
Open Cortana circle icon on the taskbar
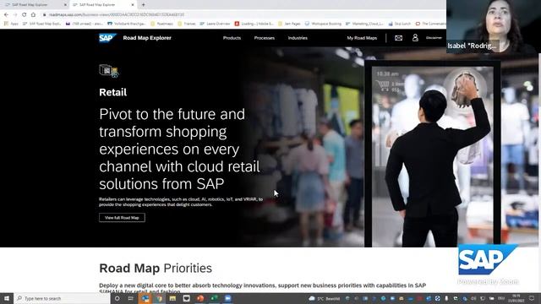coord(117,298)
